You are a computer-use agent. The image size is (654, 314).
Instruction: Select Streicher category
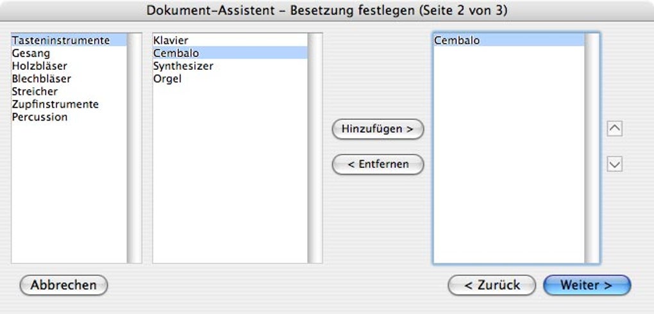35,92
